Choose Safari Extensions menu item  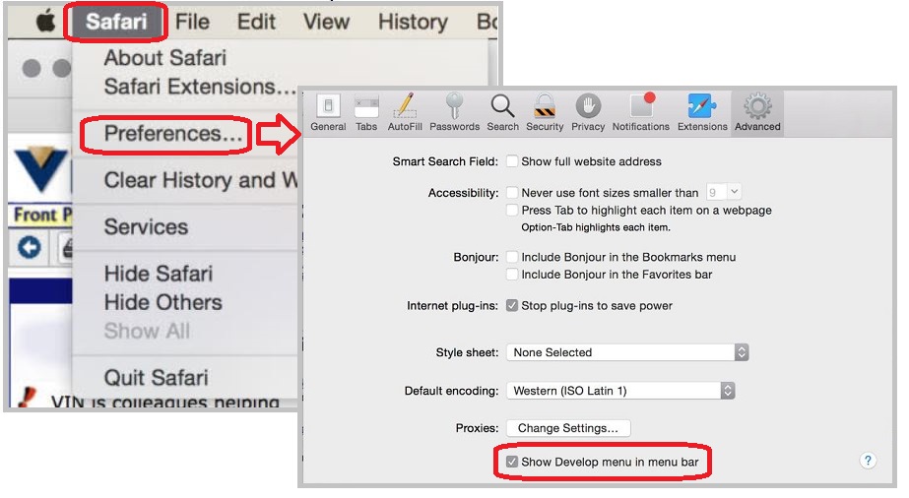click(200, 87)
